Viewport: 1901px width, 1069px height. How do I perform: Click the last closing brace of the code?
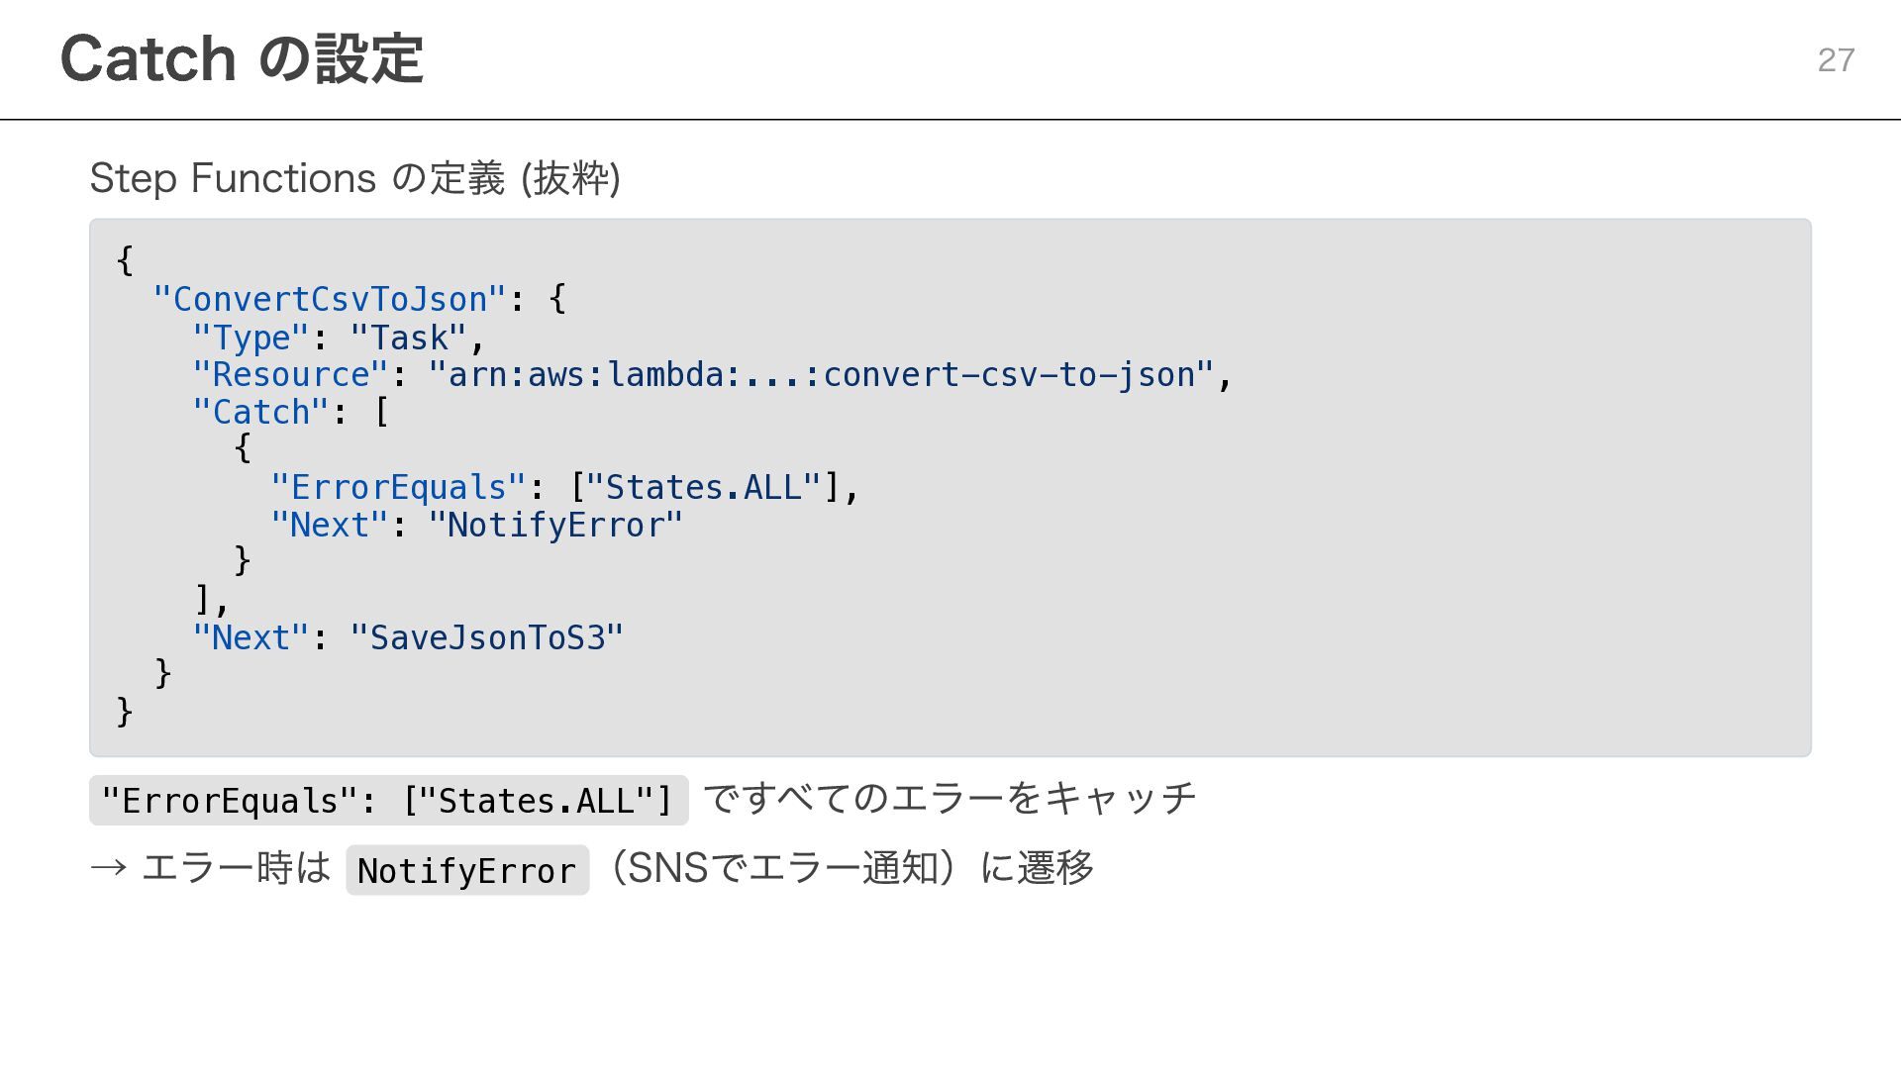[x=125, y=711]
